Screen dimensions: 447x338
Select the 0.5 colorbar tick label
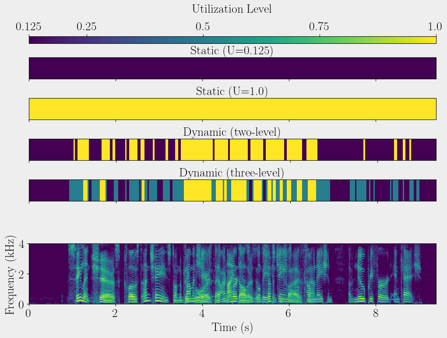point(203,27)
